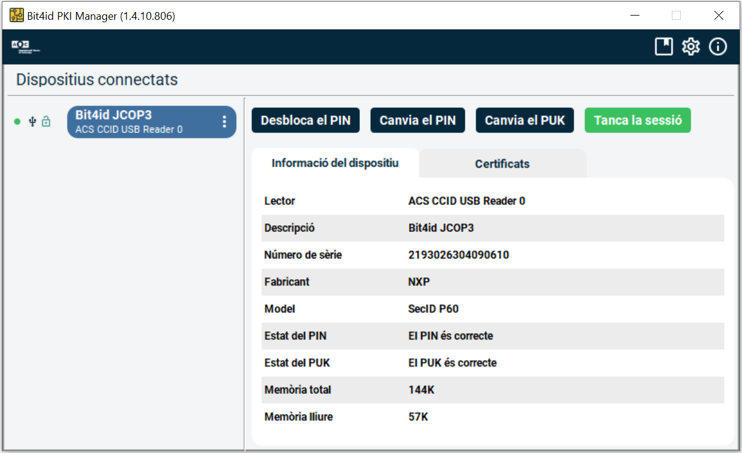The image size is (742, 453).
Task: Click the Lector label
Action: (x=280, y=201)
